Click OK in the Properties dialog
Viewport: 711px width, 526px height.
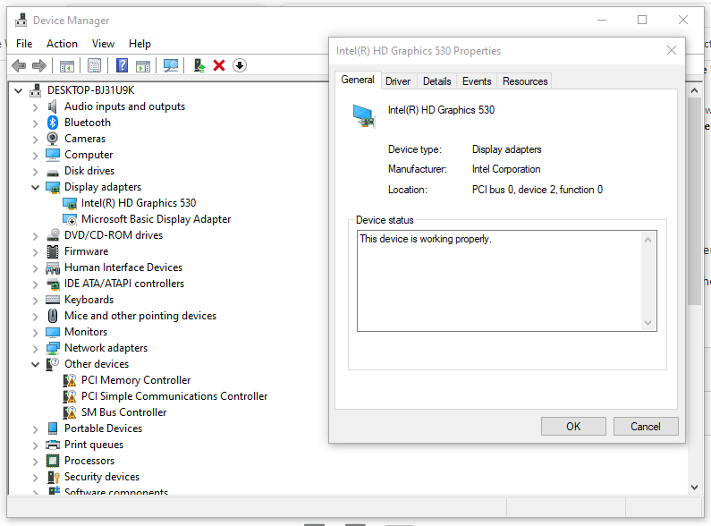point(573,427)
